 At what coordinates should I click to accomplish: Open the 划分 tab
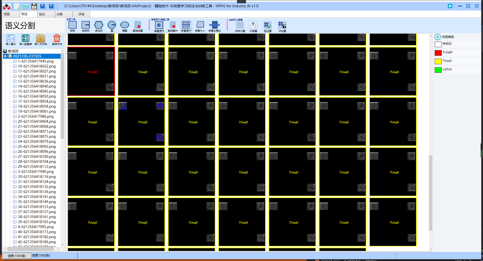point(46,14)
